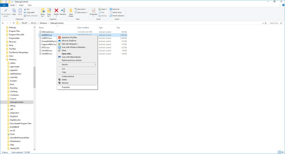Click Copy path in ribbon
Screen dimensions: 285x154
[29, 12]
